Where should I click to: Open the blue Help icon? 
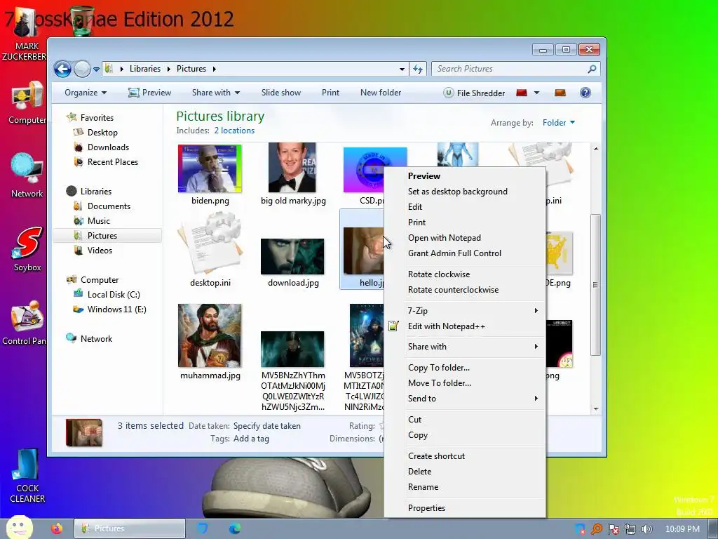[585, 93]
